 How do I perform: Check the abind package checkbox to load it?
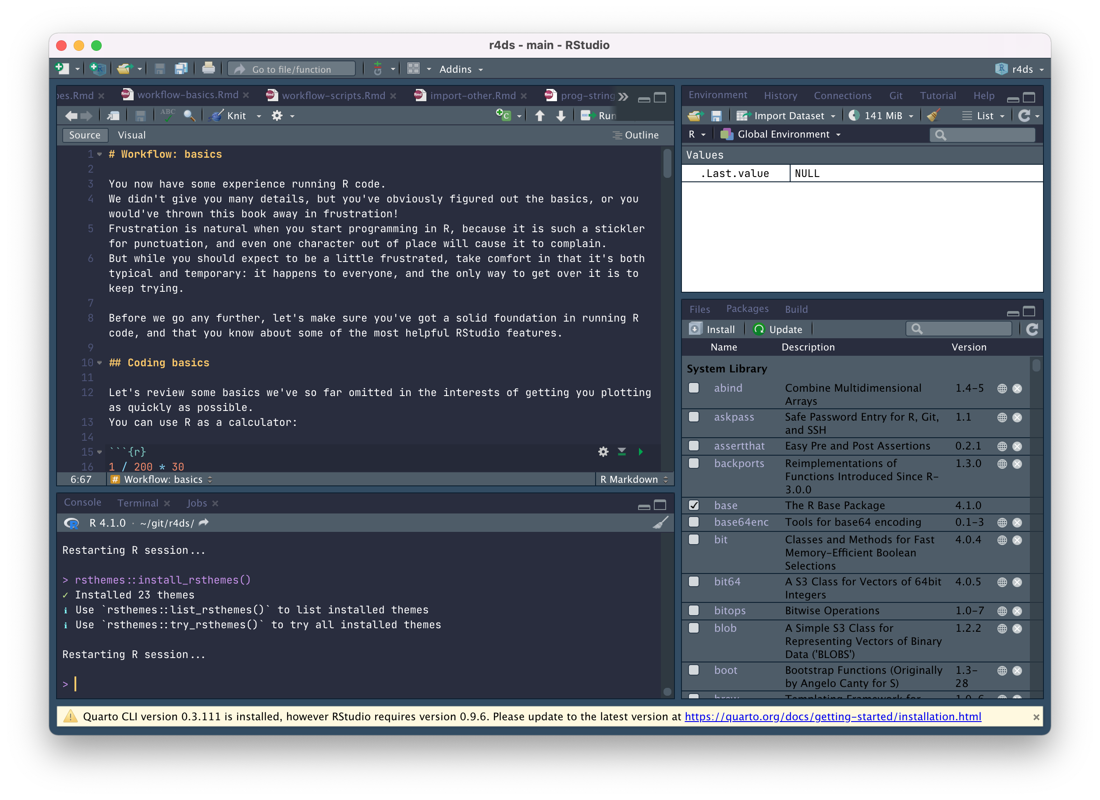point(694,388)
